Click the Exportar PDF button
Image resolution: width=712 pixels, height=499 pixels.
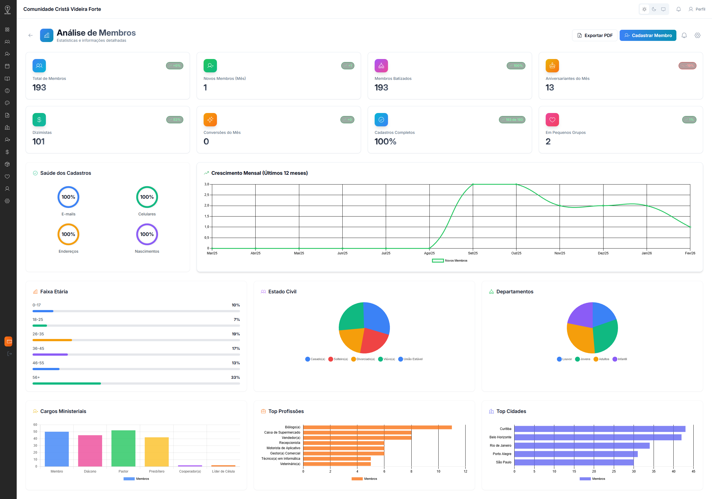[594, 35]
